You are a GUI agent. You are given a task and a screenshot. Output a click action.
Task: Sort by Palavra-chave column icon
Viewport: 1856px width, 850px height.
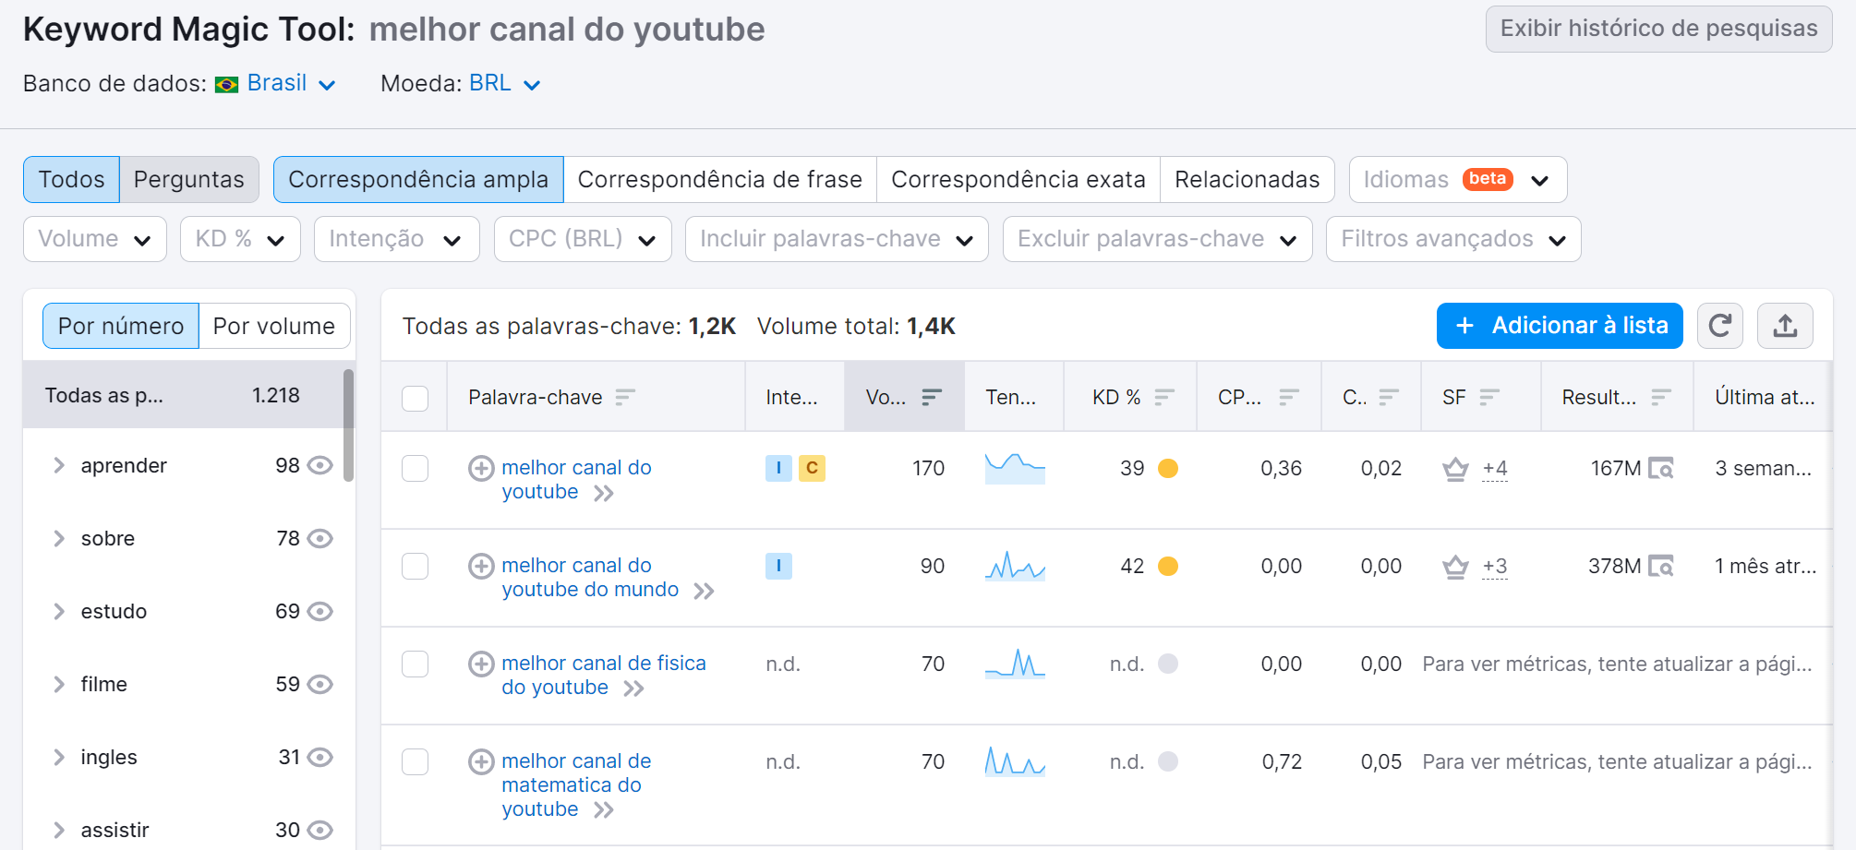(x=625, y=397)
